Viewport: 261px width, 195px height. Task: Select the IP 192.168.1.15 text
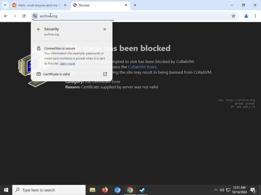[243, 107]
